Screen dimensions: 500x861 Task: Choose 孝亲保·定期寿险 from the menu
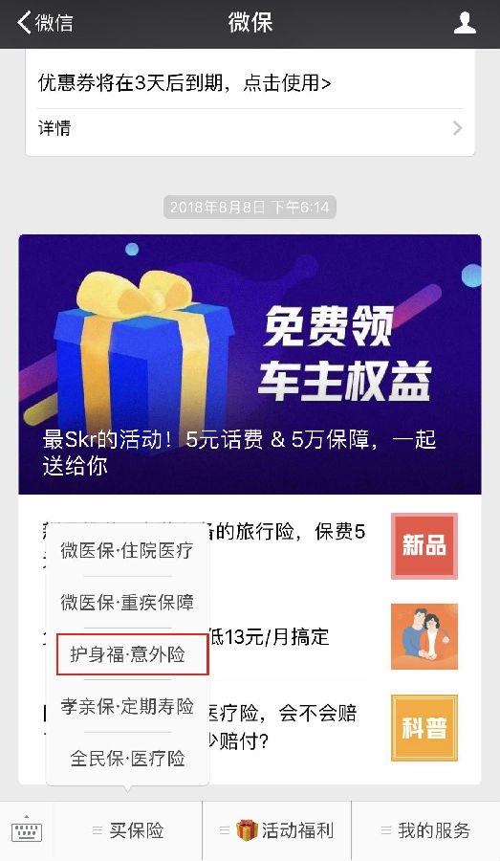127,706
